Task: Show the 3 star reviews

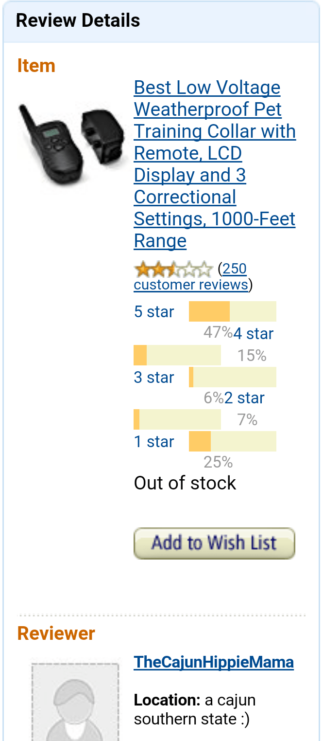Action: [x=153, y=378]
